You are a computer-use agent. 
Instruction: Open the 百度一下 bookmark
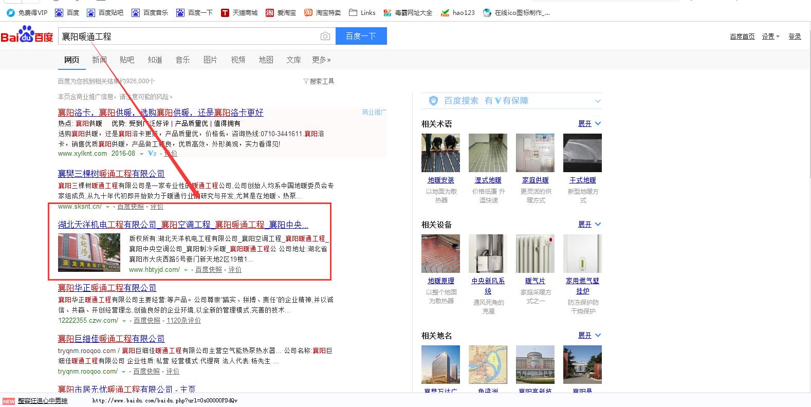point(194,12)
